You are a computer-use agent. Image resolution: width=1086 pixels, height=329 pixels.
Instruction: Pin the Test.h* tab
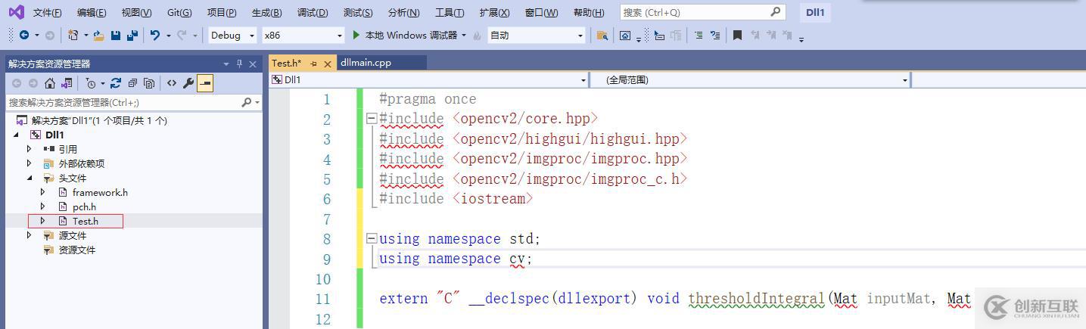[313, 64]
